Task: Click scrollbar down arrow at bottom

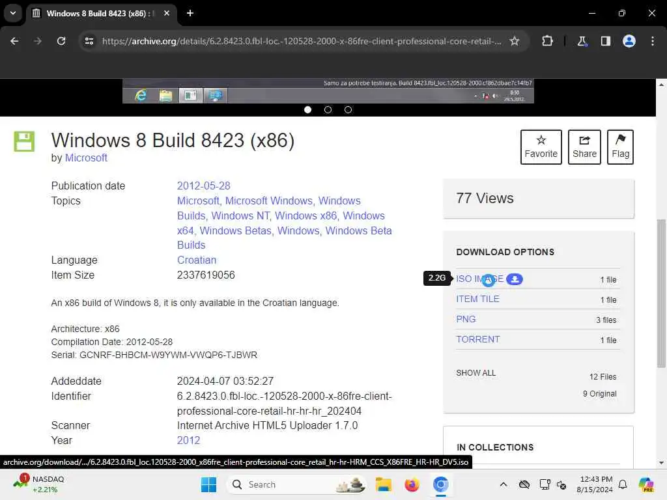Action: tap(661, 463)
